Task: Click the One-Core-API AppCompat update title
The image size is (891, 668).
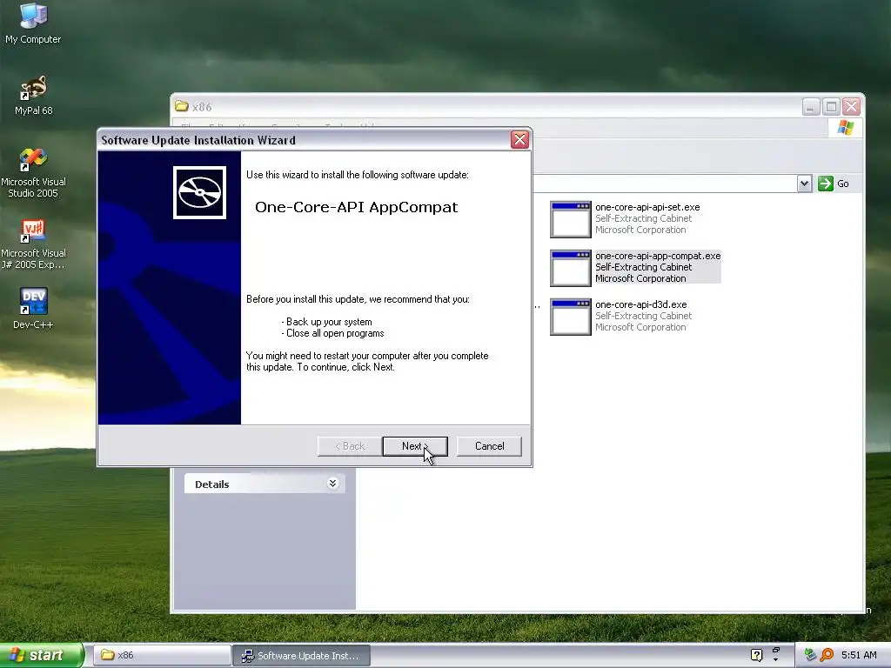Action: click(x=356, y=207)
